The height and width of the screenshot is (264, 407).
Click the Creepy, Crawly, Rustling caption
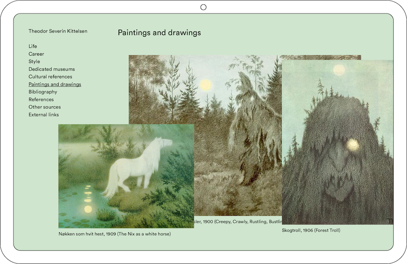click(x=238, y=222)
